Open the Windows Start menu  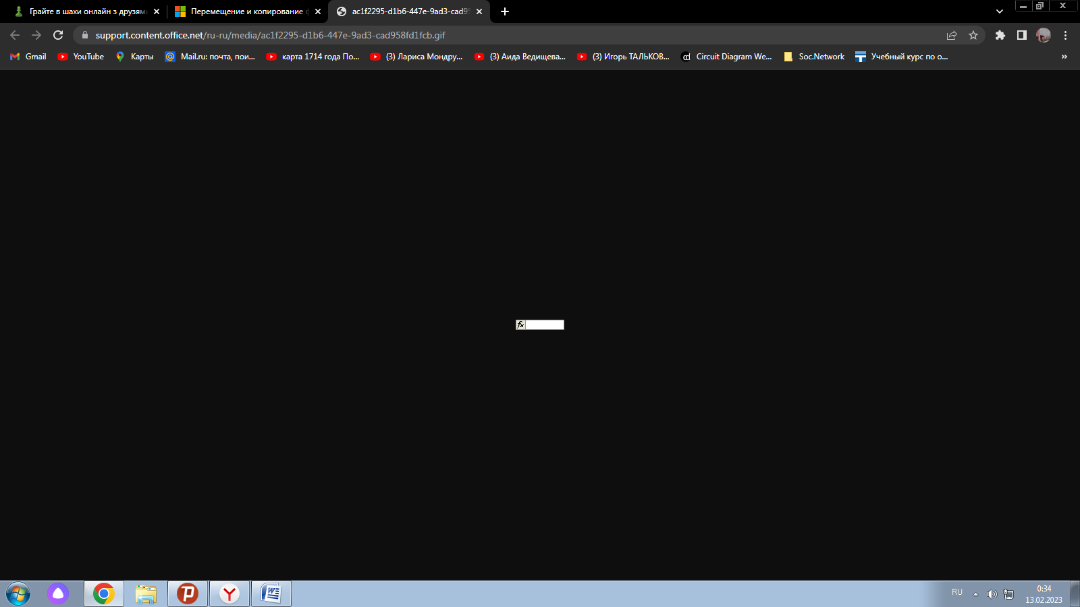coord(18,594)
